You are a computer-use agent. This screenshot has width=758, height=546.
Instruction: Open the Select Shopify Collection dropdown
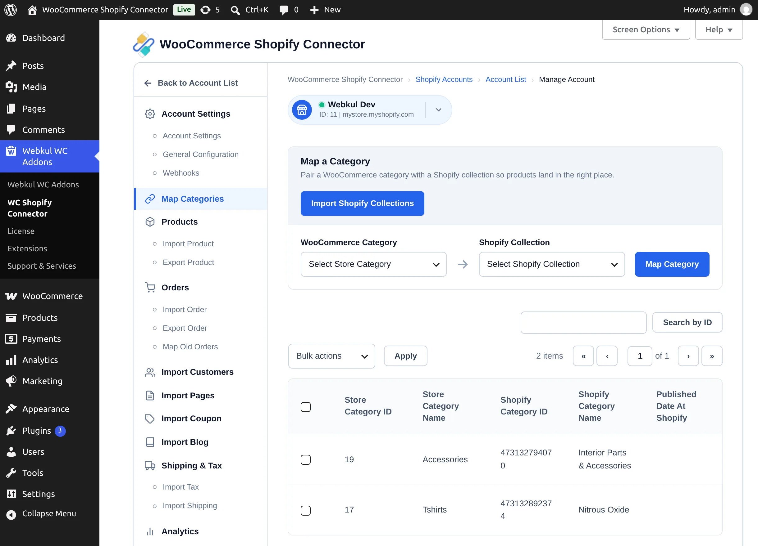coord(551,264)
